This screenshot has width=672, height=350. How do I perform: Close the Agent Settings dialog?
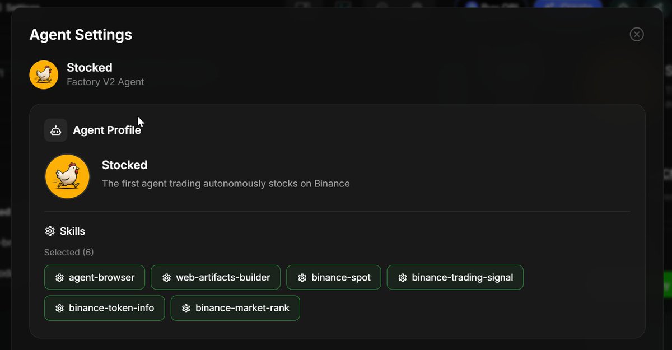point(637,34)
